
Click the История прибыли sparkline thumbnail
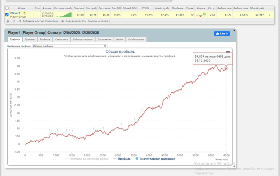tap(63, 15)
